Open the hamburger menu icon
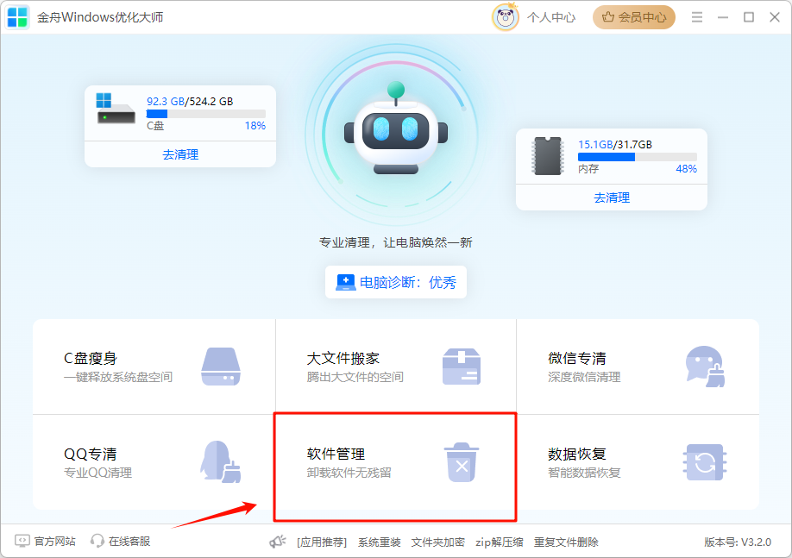 coord(697,17)
